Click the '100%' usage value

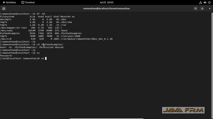[x=56, y=39]
